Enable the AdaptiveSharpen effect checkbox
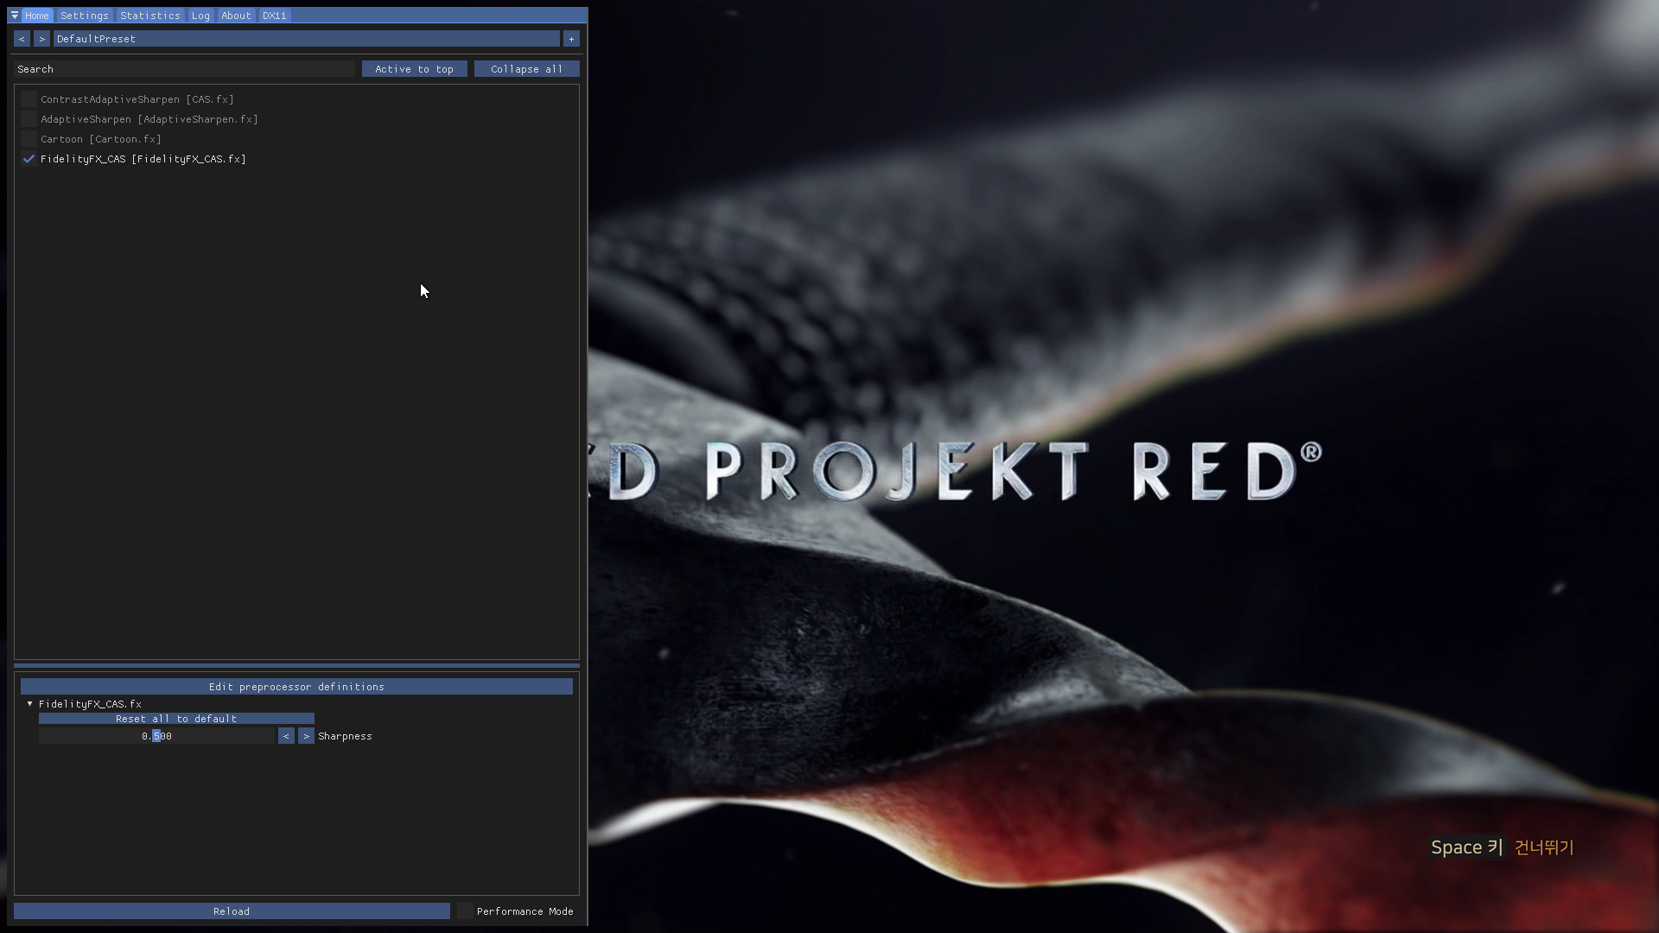The width and height of the screenshot is (1659, 933). click(x=29, y=119)
